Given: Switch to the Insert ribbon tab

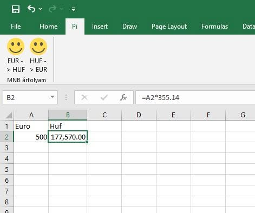Looking at the screenshot, I should 100,26.
